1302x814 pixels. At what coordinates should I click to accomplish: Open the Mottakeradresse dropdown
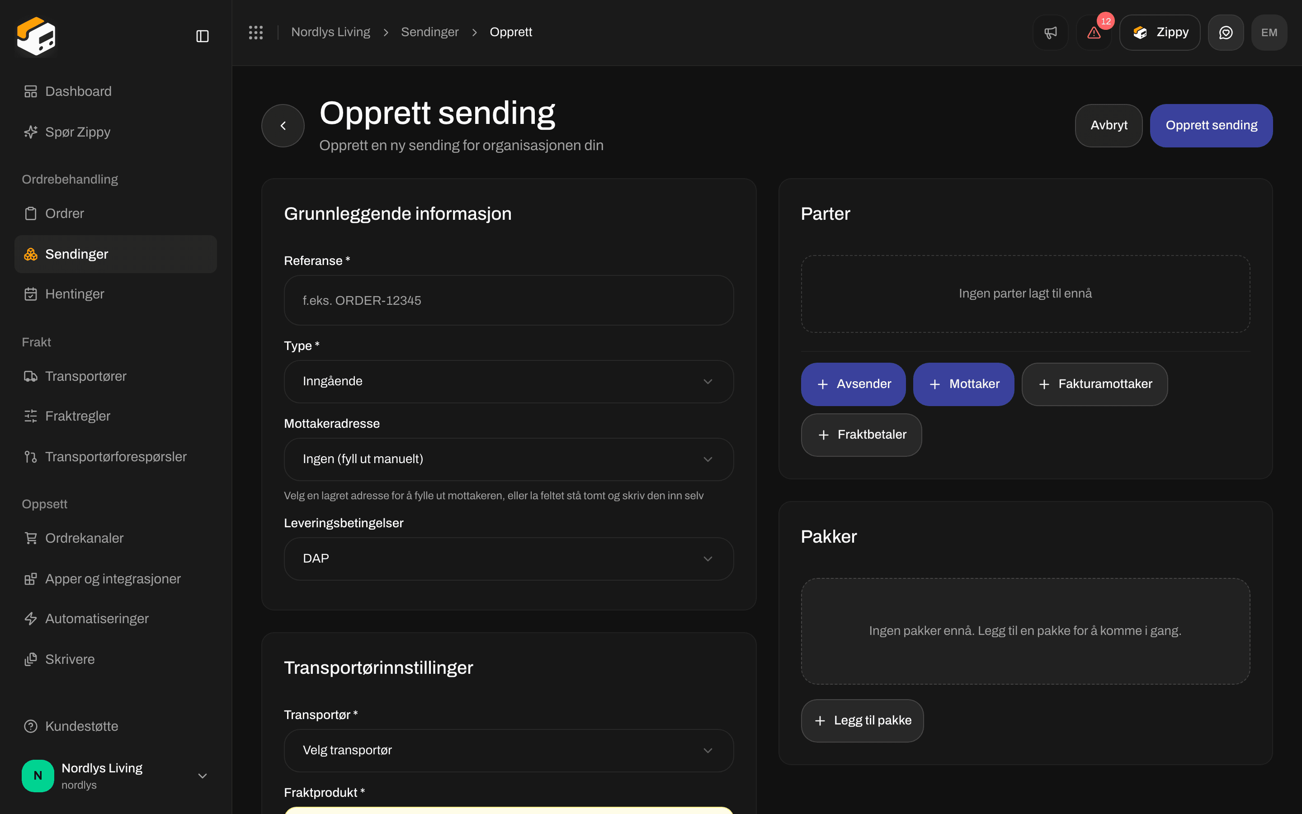[509, 459]
